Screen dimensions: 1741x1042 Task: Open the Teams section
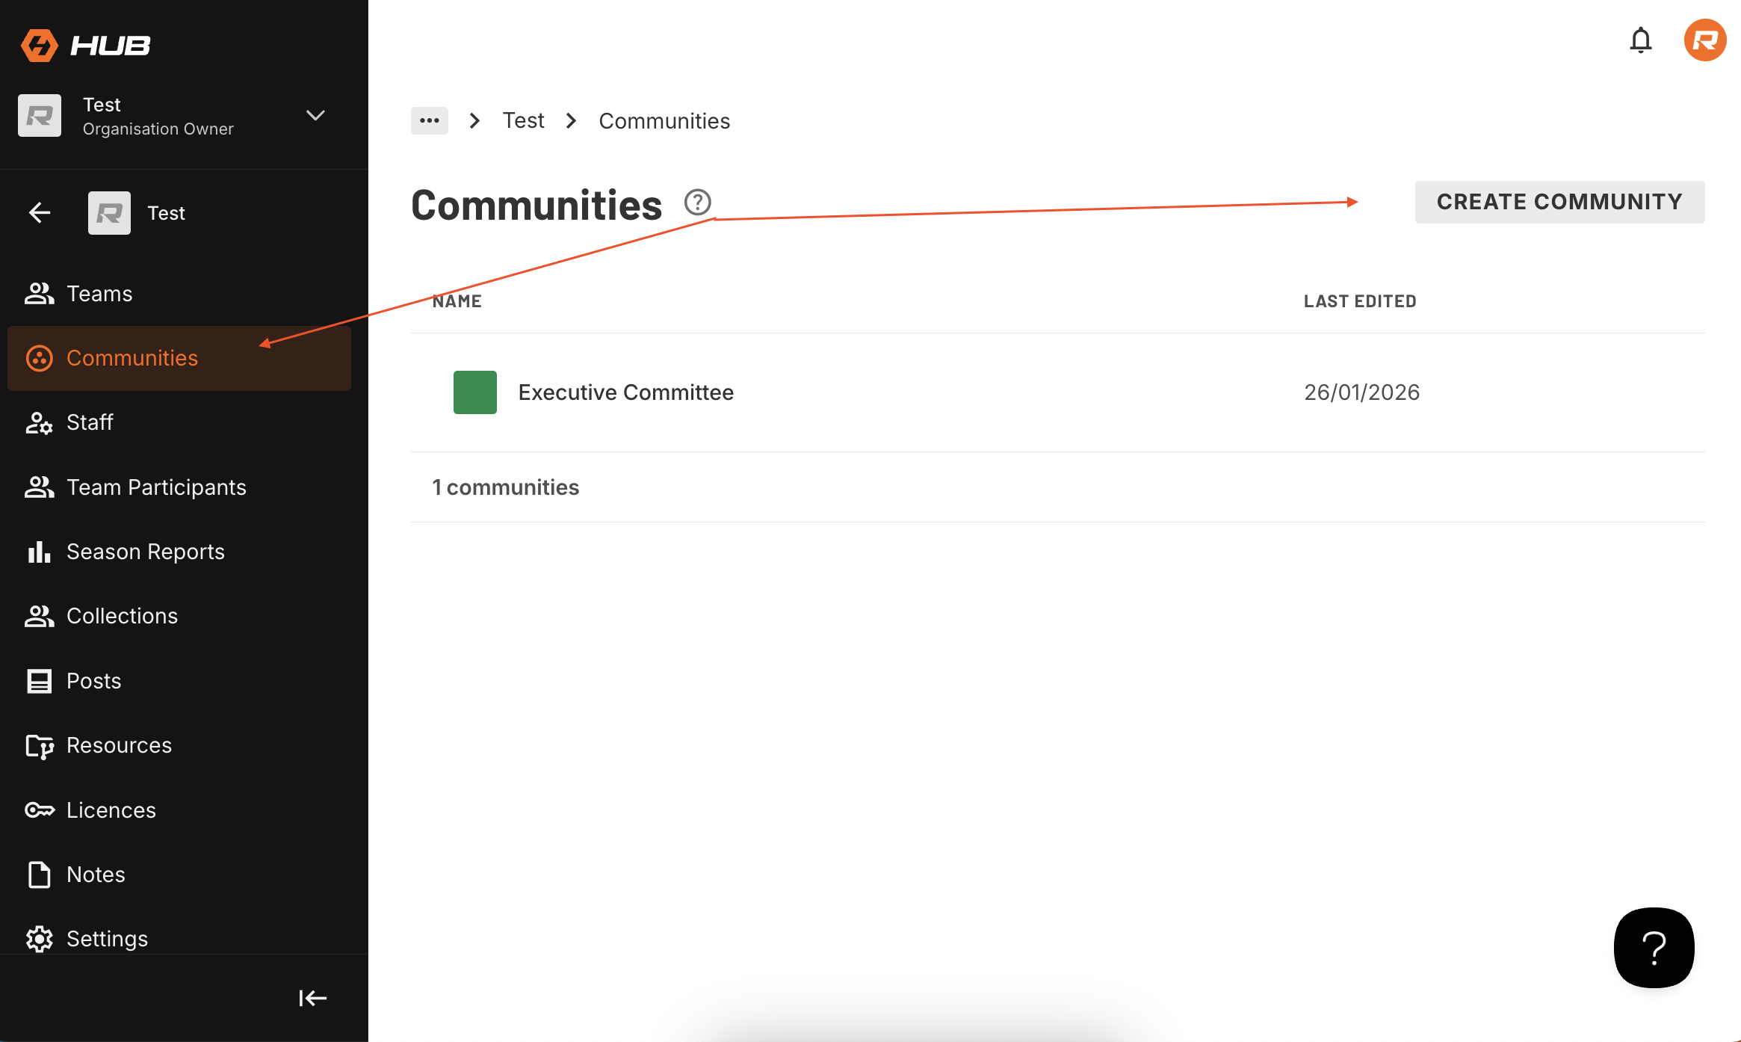[x=99, y=294]
